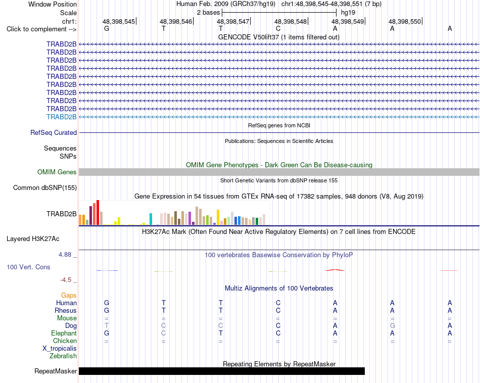Select the 'Scale' track label
480x383 pixels.
pyautogui.click(x=68, y=13)
